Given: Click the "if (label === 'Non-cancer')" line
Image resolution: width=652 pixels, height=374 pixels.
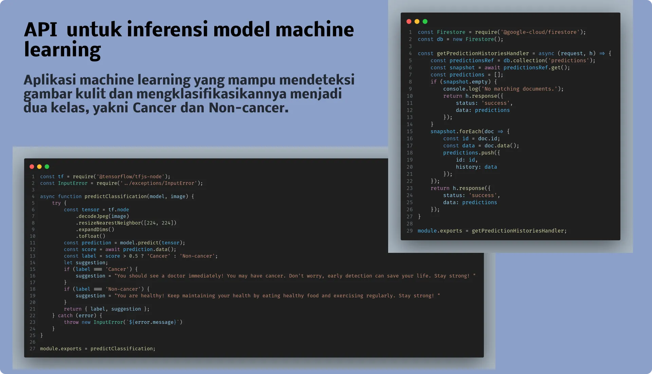Looking at the screenshot, I should pos(107,289).
